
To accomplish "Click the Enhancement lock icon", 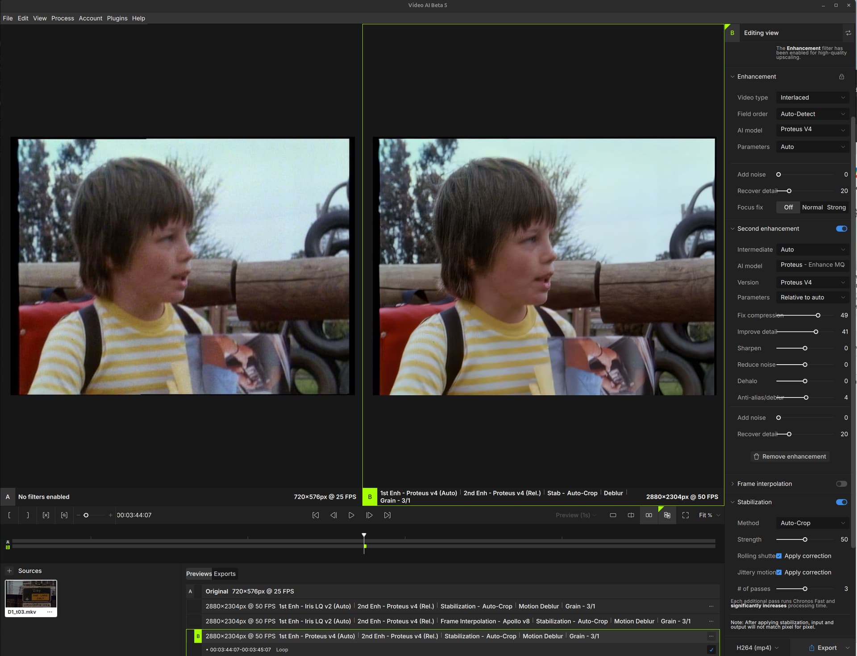I will tap(841, 77).
